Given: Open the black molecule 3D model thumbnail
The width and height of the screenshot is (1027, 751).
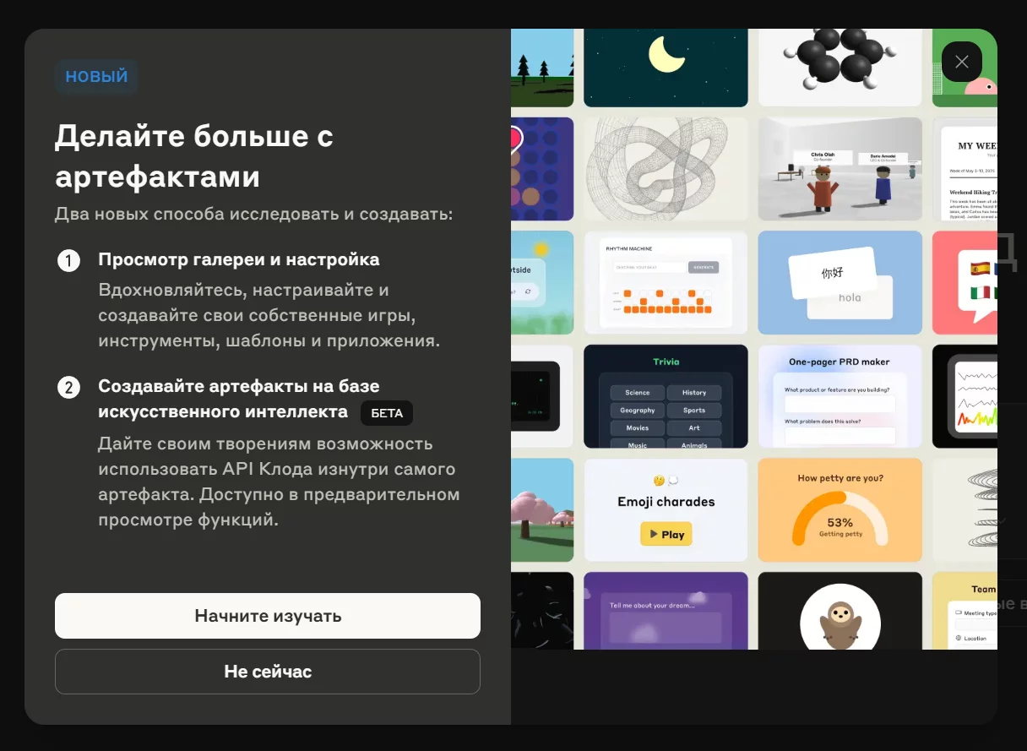Looking at the screenshot, I should pos(840,66).
